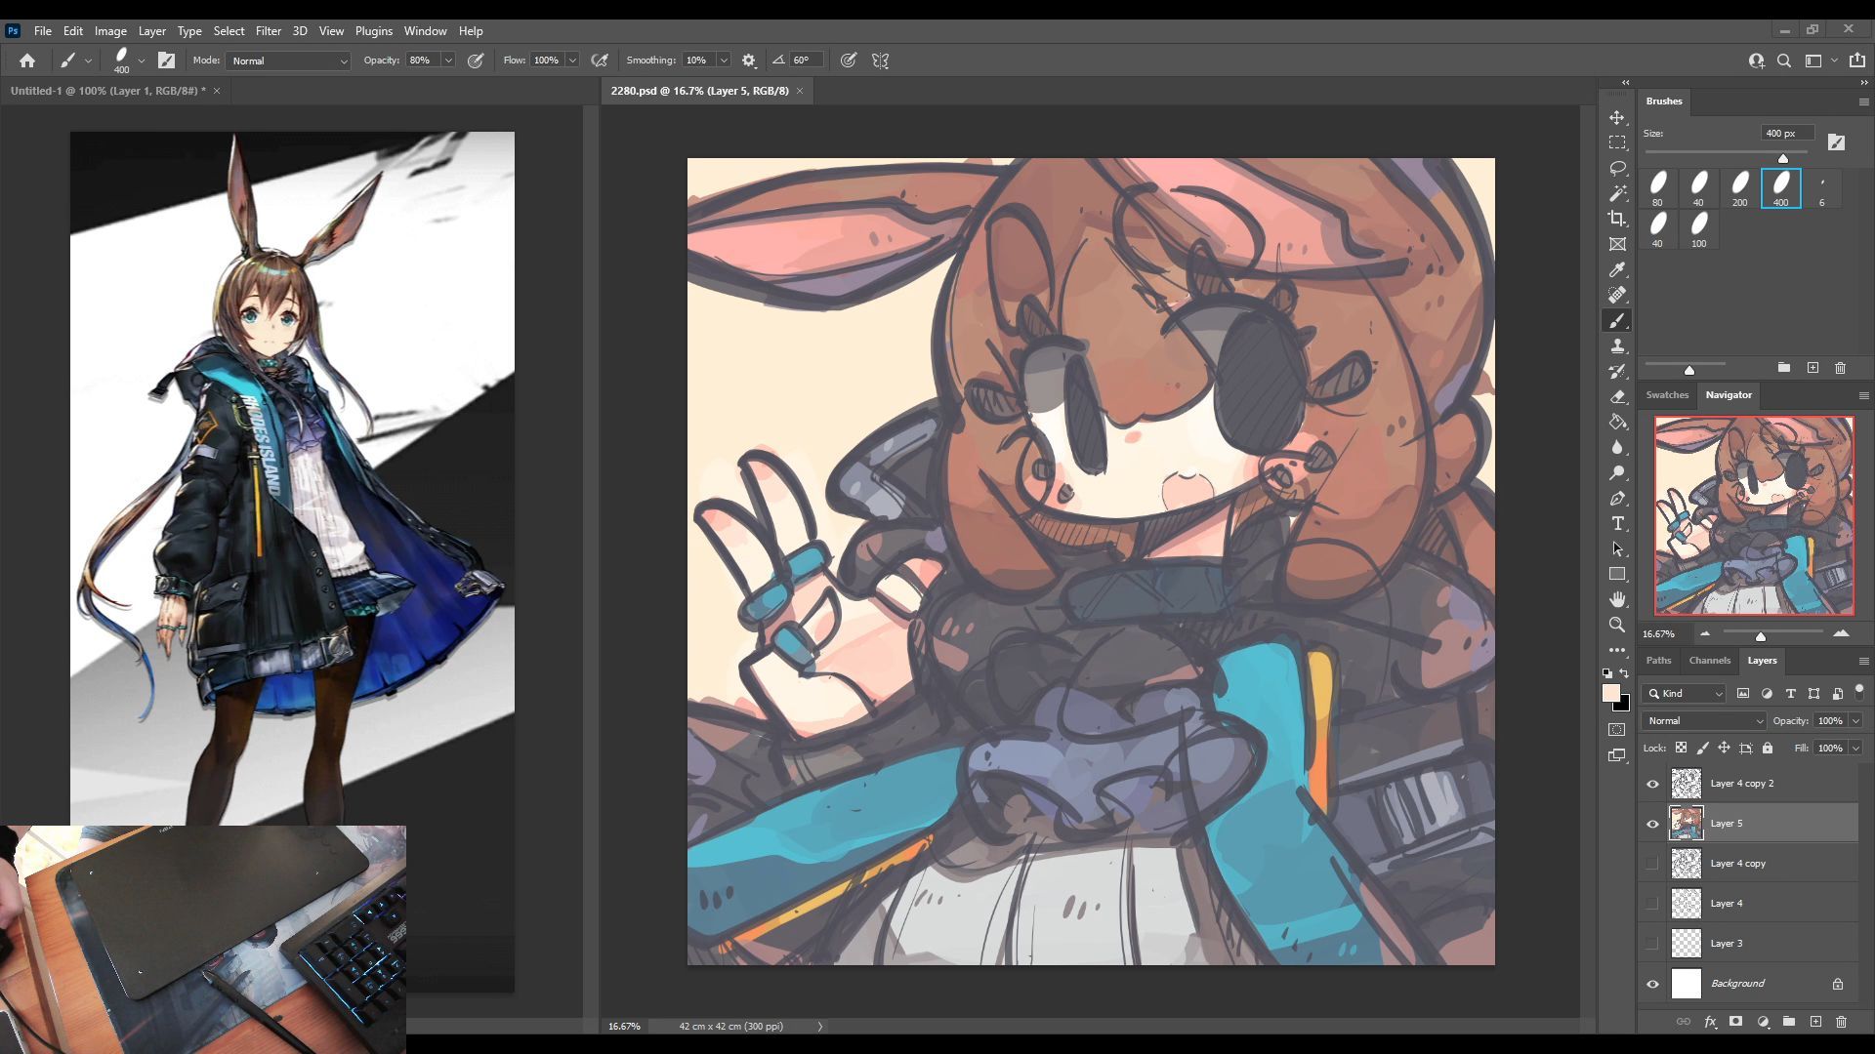This screenshot has height=1054, width=1875.
Task: Toggle lock transparent pixels
Action: tap(1681, 749)
